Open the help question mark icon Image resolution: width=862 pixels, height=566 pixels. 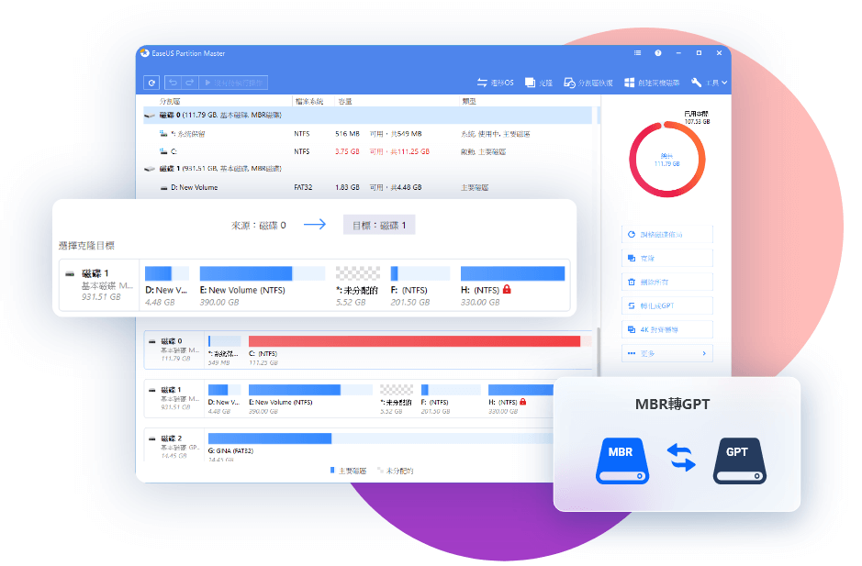pos(658,53)
